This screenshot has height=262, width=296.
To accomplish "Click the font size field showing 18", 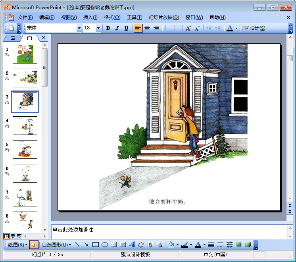I will [90, 28].
